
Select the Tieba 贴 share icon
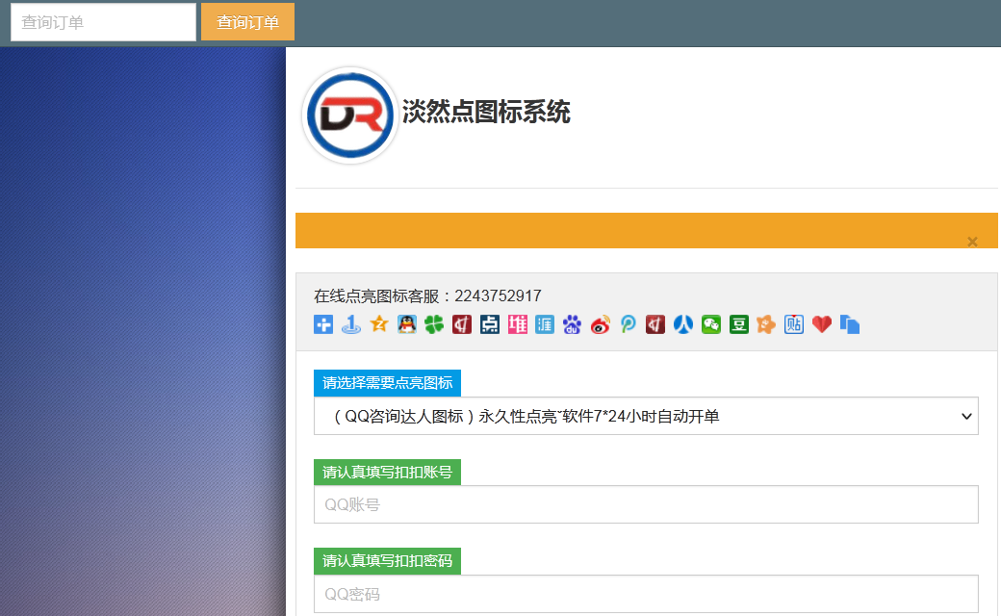(793, 324)
